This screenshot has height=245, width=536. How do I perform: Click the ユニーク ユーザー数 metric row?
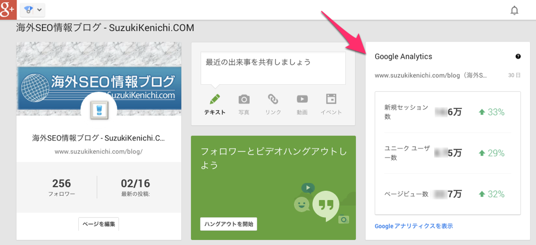coord(448,153)
